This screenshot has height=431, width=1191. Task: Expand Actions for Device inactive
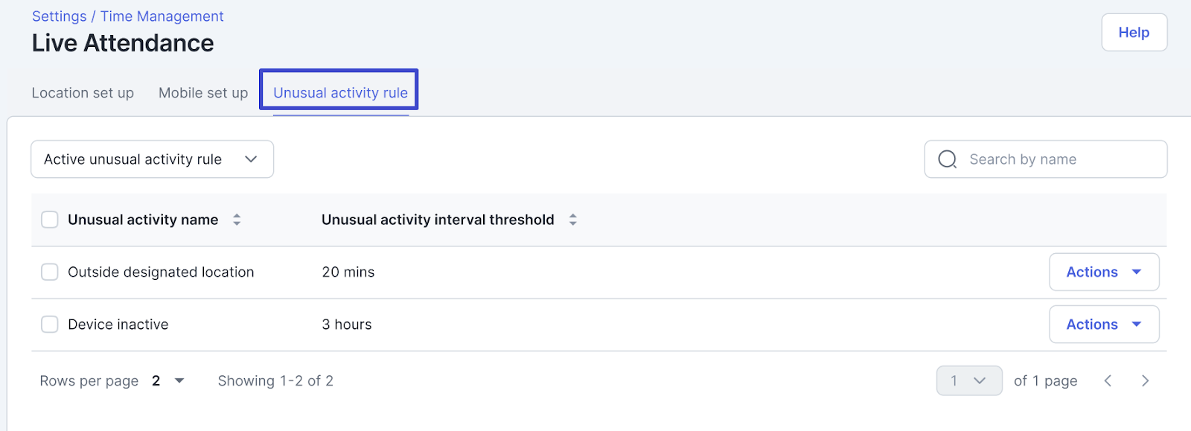coord(1103,325)
